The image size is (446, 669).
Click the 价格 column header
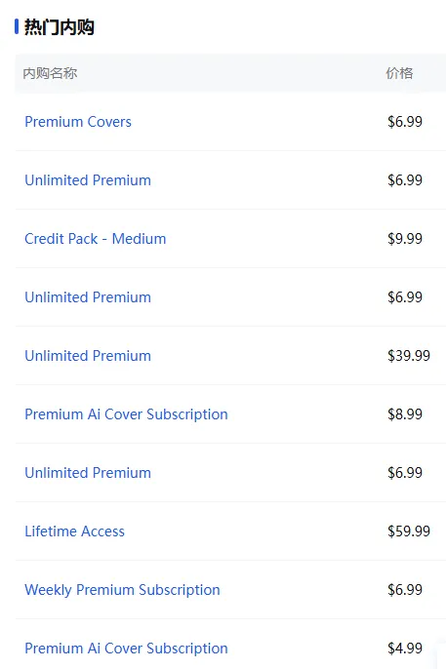click(399, 73)
